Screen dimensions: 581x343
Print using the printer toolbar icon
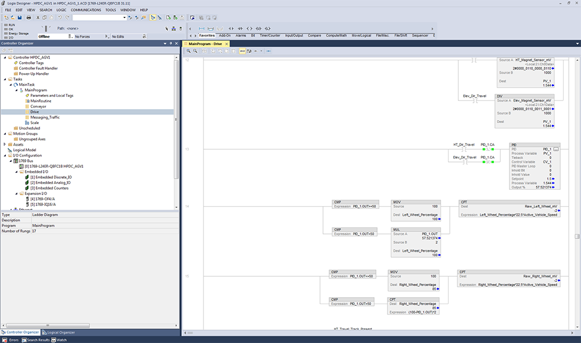[28, 17]
